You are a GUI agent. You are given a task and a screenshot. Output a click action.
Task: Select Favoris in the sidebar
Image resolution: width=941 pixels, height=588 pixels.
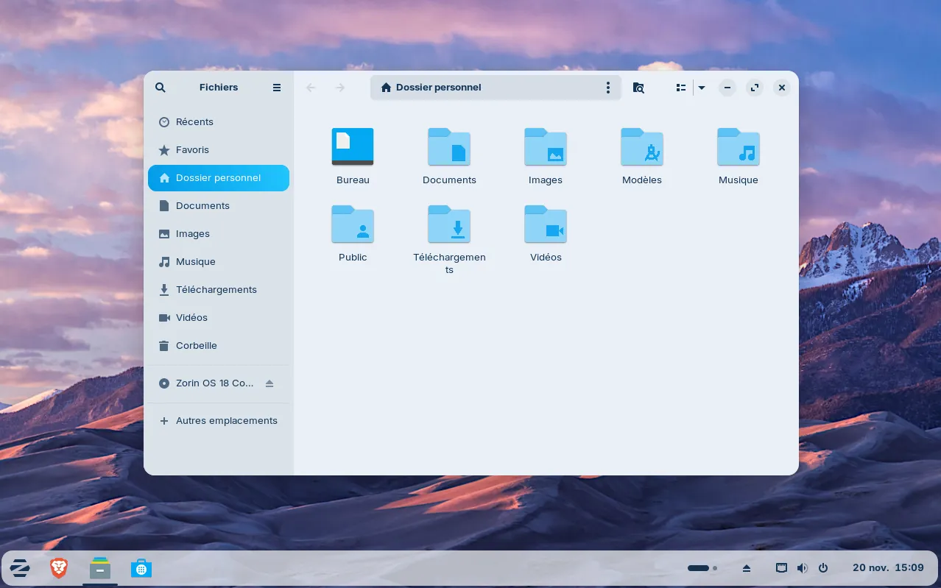click(192, 150)
